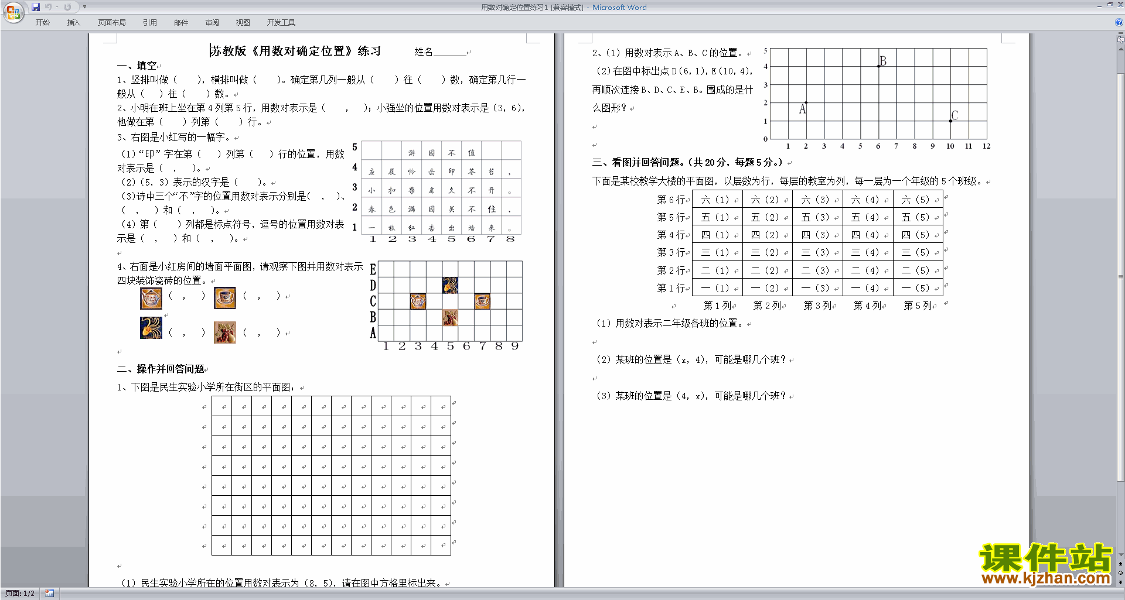Viewport: 1125px width, 600px height.
Task: Open the 开发工具 tab
Action: (281, 22)
